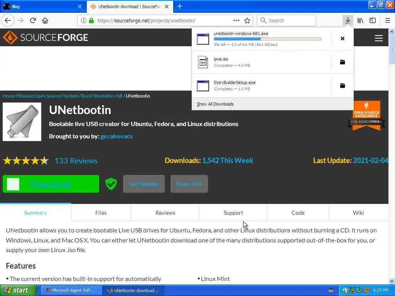Switch to Microsoft Agent Soft taskbar window

[x=71, y=291]
